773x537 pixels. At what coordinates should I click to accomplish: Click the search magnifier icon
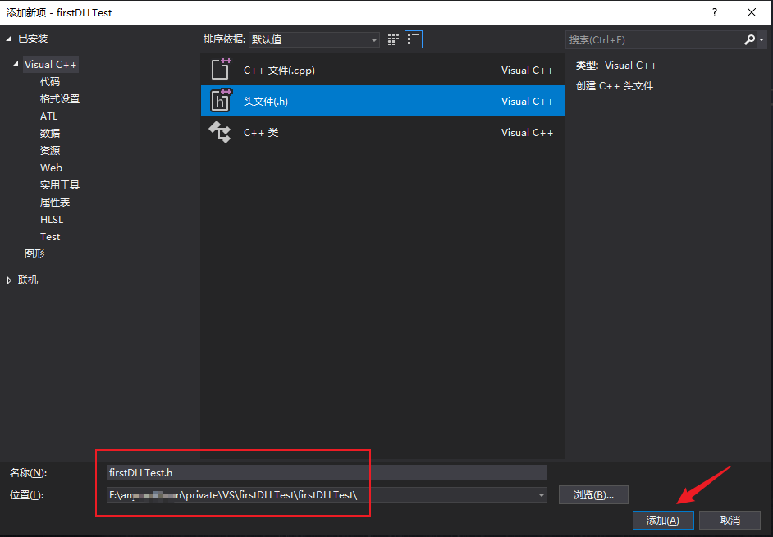pos(749,39)
